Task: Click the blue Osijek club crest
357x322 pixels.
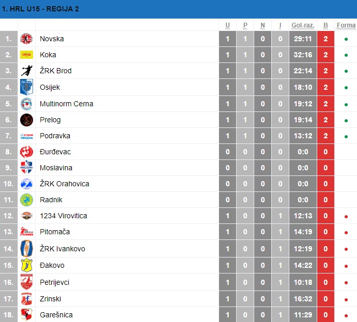Action: coord(26,87)
